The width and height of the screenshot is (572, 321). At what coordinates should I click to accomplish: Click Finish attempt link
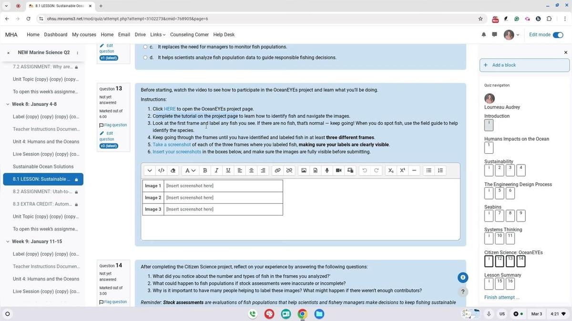(501, 298)
